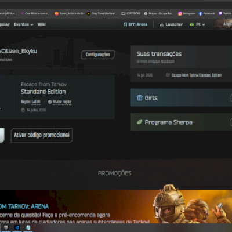Viewport: 232px width, 232px height.
Task: Open the Mapas - Escape from bookmark
Action: (159, 13)
